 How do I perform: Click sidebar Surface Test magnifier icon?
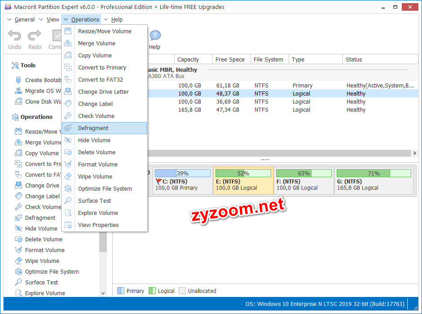[18, 282]
